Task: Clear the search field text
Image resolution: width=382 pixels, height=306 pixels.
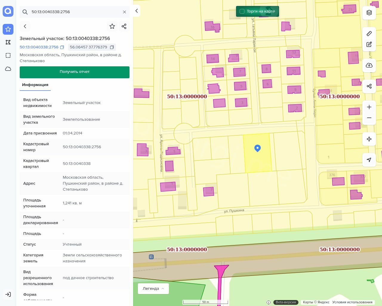Action: pos(124,12)
